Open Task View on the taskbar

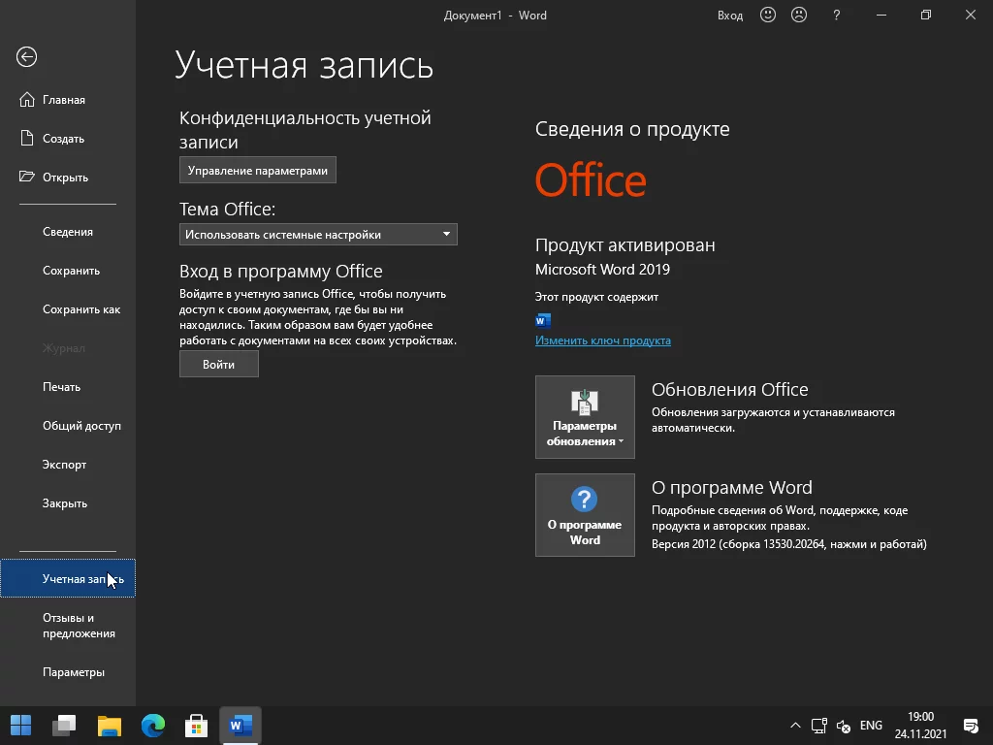pyautogui.click(x=64, y=726)
